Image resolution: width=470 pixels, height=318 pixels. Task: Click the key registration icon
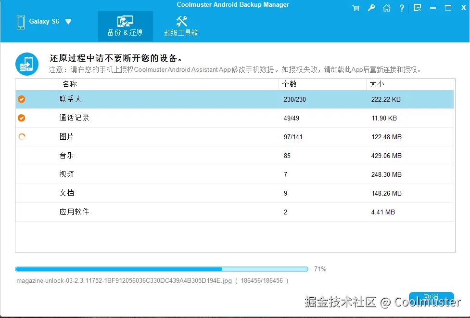coord(371,8)
